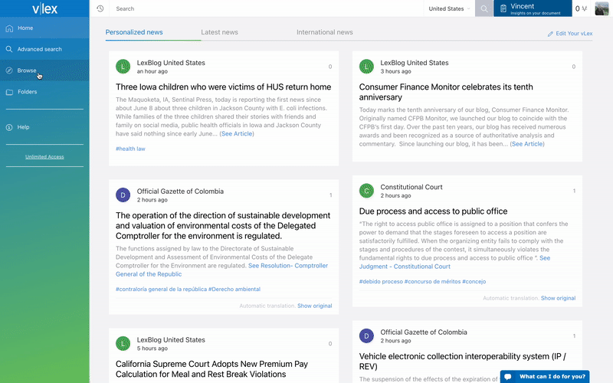Open user profile avatar photo

[602, 8]
